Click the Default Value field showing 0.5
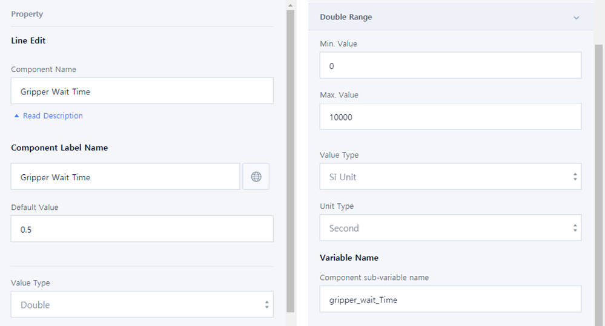The height and width of the screenshot is (326, 605). pos(142,229)
